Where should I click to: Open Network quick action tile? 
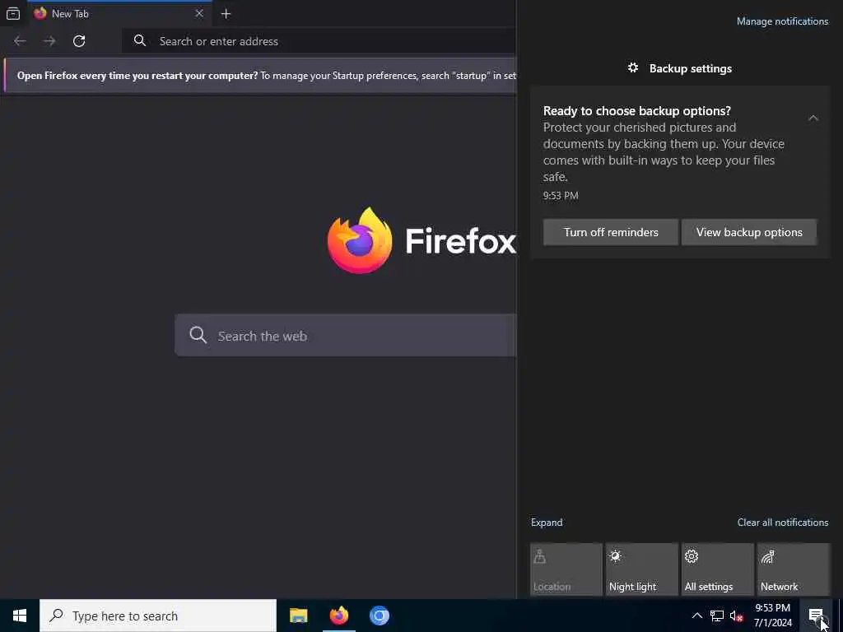794,569
